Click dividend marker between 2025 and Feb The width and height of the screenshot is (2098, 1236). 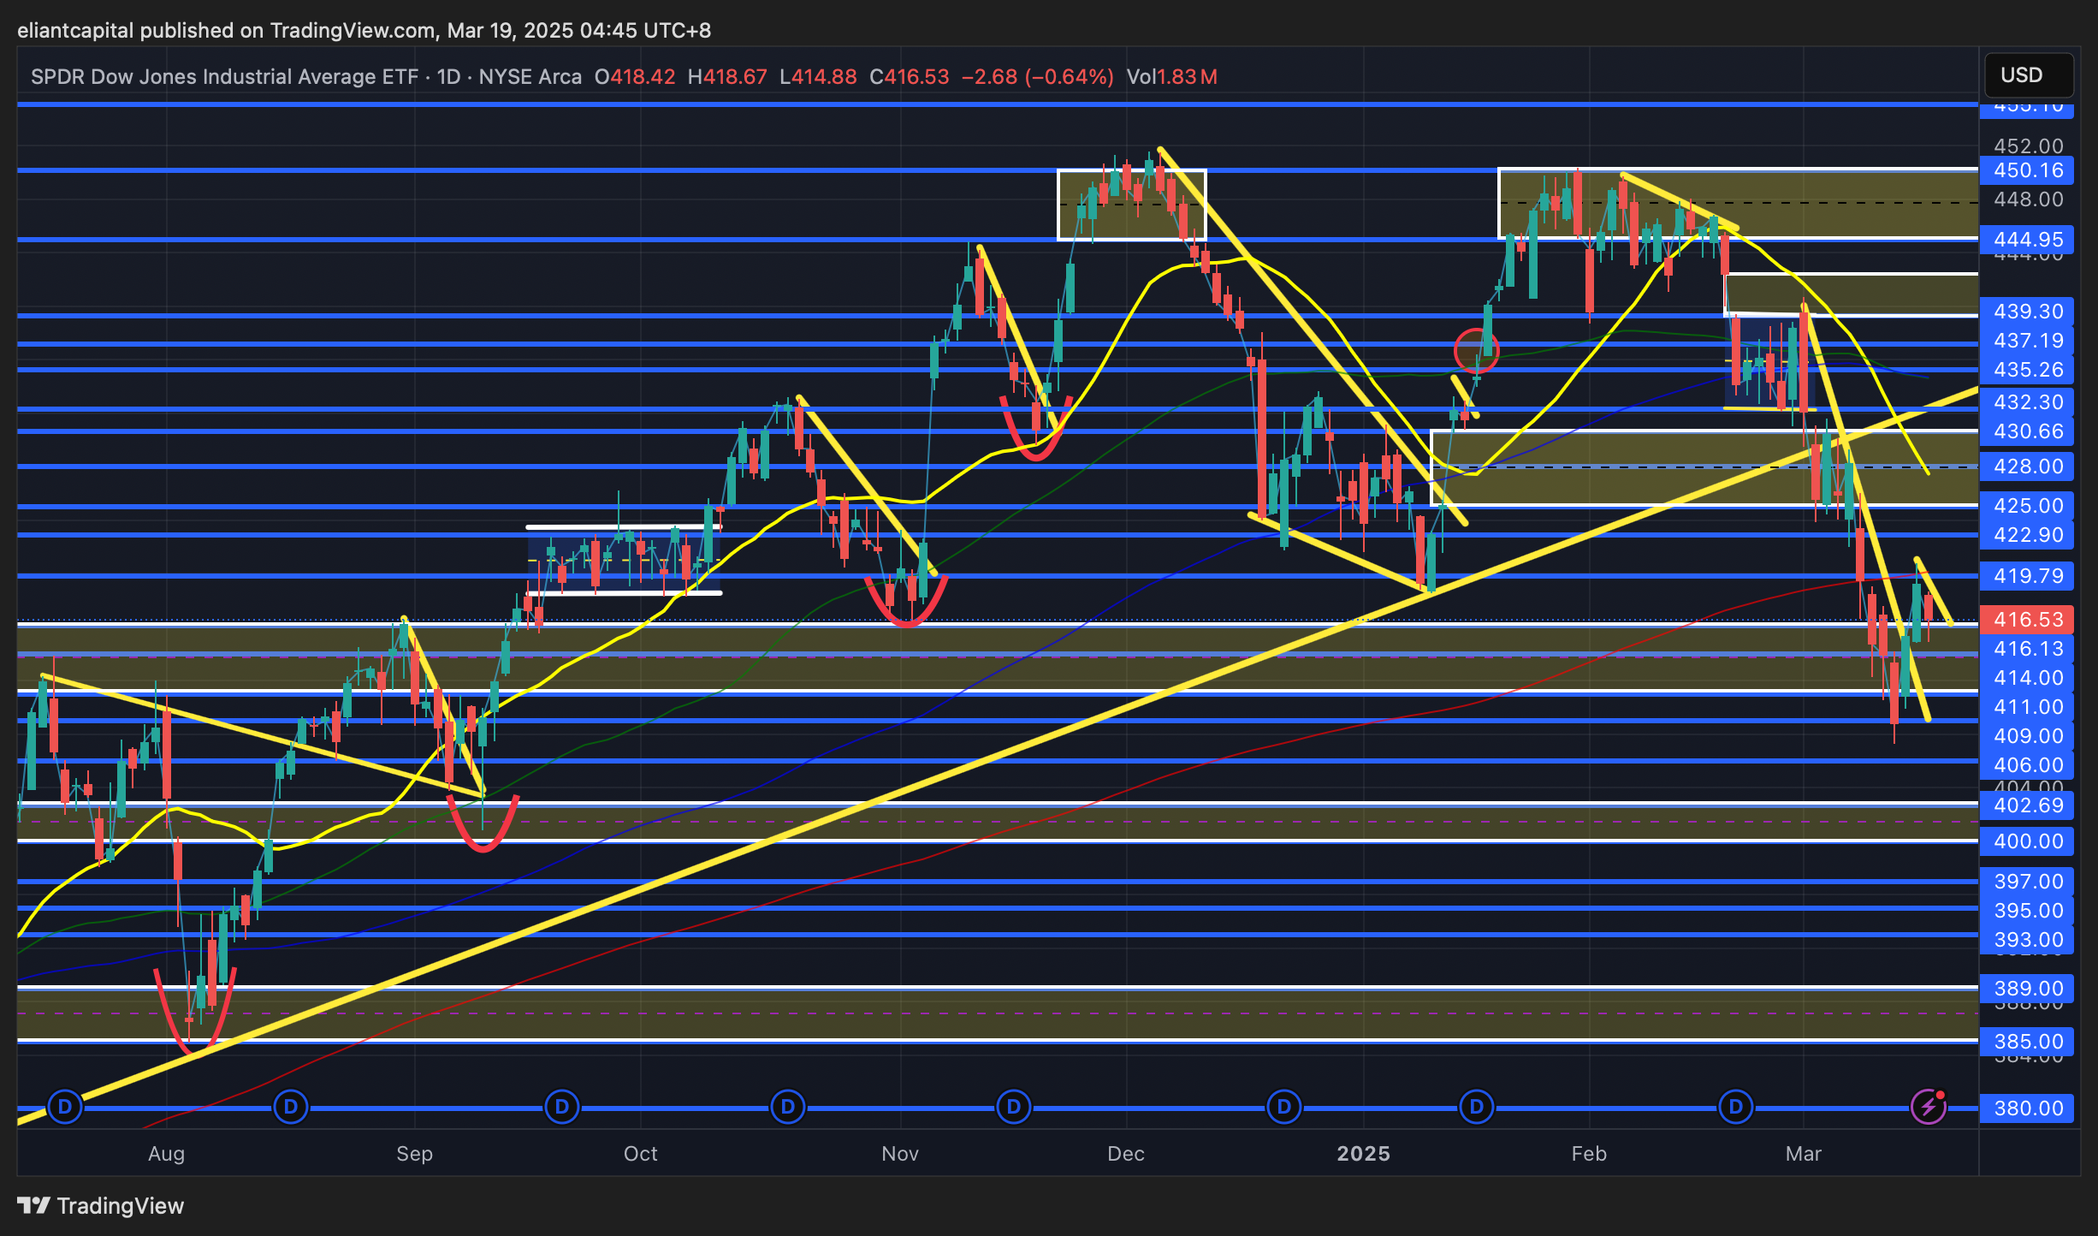click(x=1476, y=1107)
